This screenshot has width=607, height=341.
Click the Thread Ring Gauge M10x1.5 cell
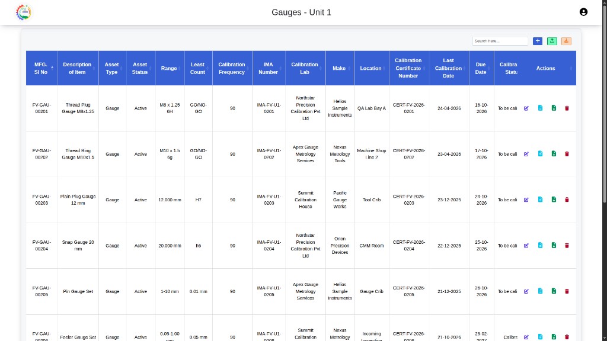pos(78,154)
